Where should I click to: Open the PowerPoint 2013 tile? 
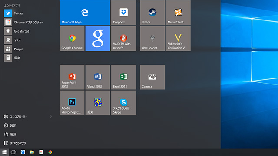pos(72,77)
